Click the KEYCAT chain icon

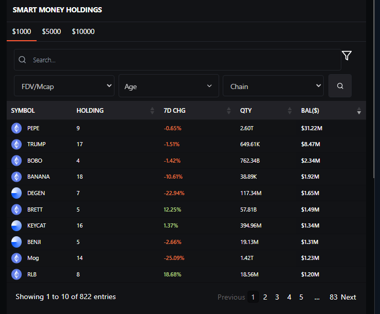coord(16,225)
